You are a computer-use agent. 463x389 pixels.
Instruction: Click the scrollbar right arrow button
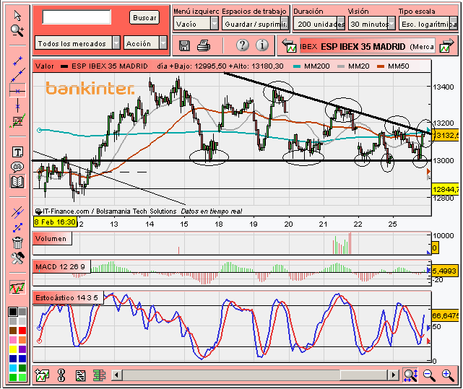393,375
